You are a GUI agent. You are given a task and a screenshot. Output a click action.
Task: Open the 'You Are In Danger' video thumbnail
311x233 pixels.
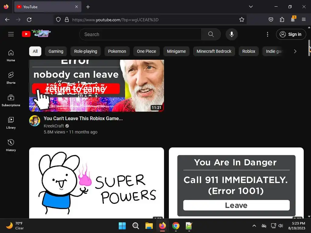236,183
